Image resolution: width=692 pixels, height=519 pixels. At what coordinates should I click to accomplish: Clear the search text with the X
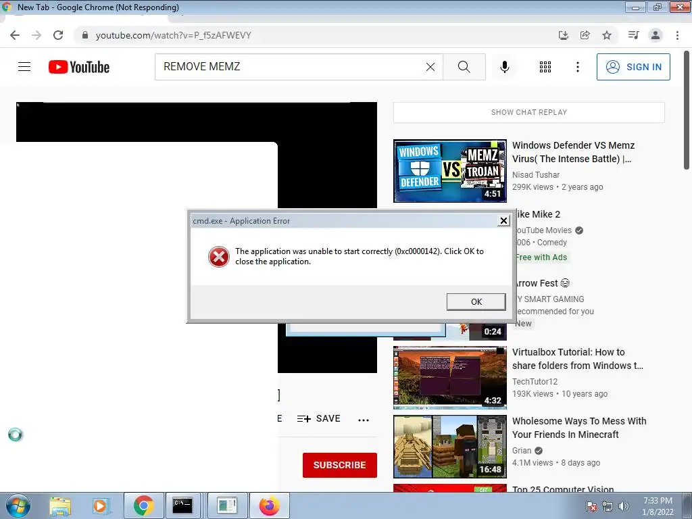click(x=430, y=67)
